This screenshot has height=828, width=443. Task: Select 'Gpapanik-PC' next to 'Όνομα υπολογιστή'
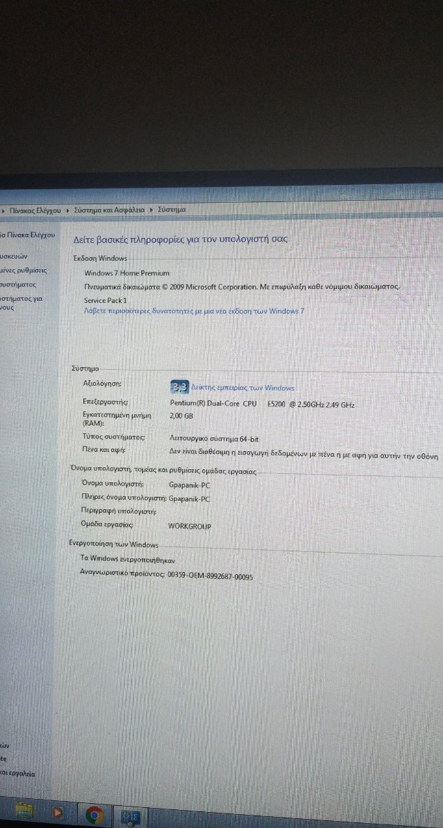click(x=189, y=484)
